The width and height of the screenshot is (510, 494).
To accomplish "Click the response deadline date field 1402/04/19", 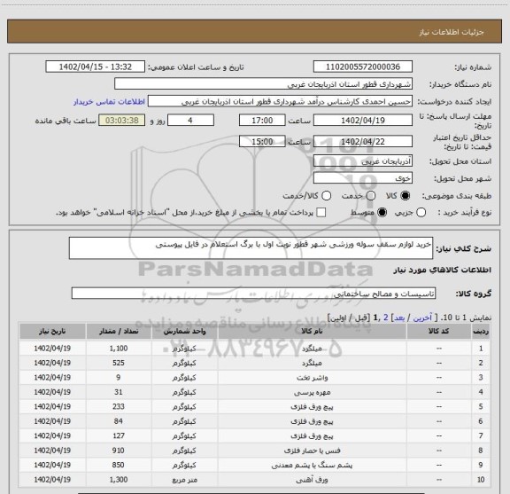I will 363,121.
